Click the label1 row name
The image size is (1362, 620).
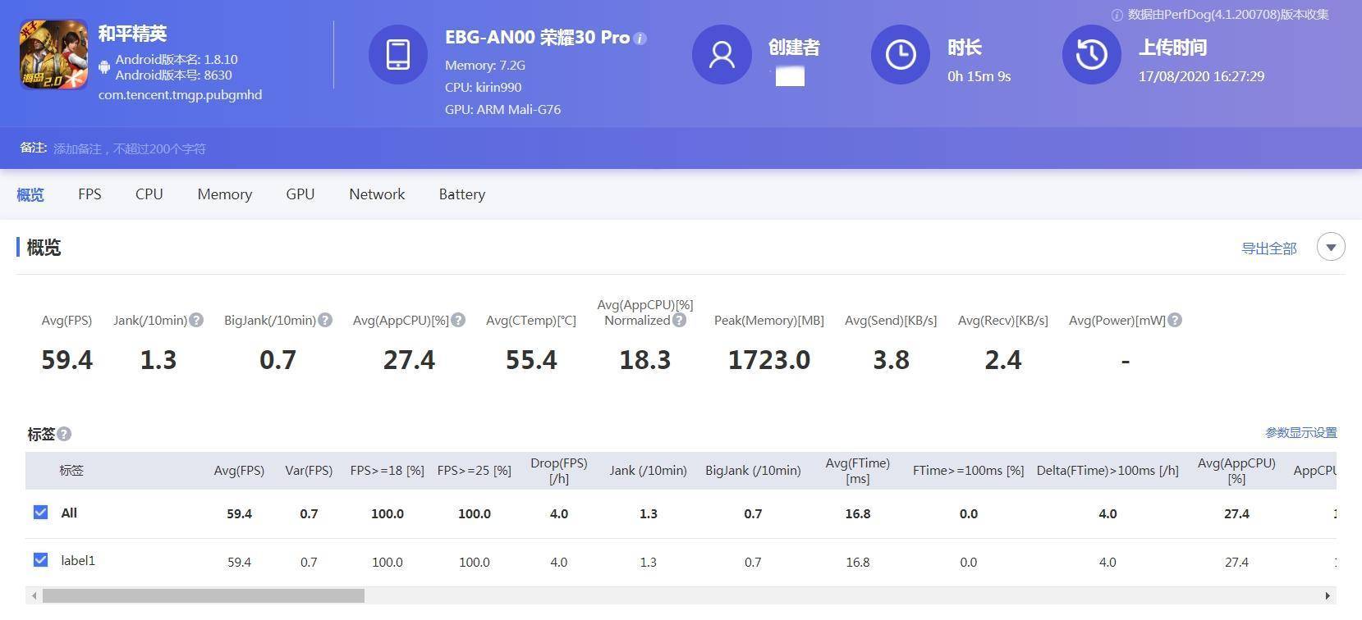(78, 561)
